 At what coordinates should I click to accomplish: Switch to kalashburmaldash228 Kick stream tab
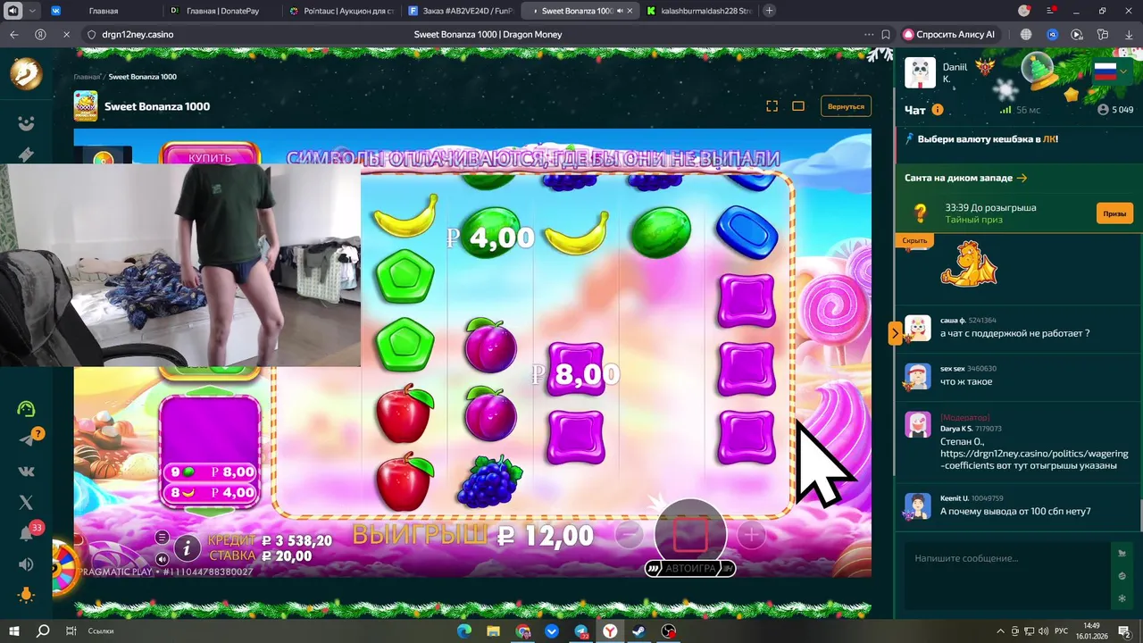pos(698,11)
